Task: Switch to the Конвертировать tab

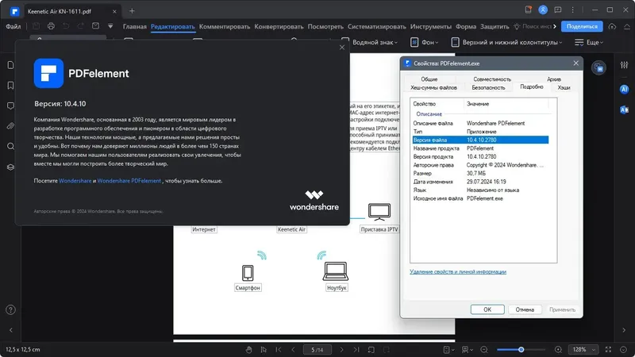Action: [x=279, y=26]
